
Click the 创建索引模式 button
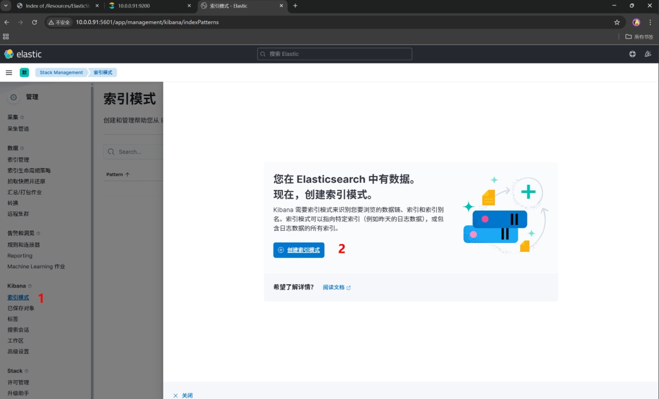pyautogui.click(x=299, y=250)
